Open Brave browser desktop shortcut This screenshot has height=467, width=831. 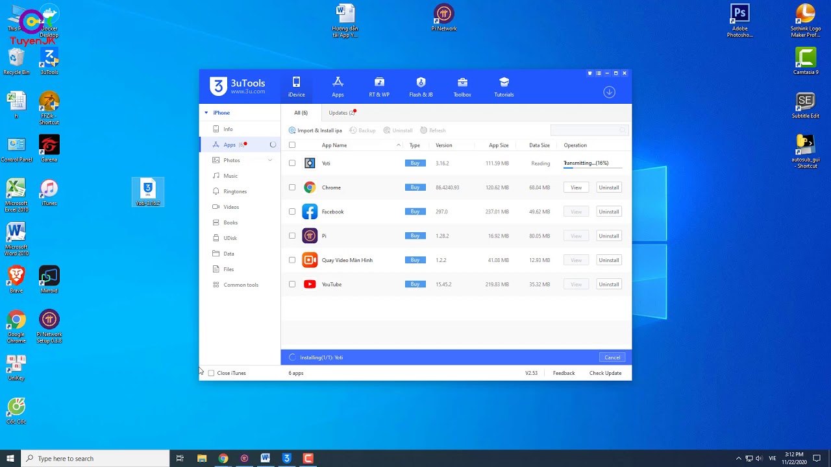tap(16, 280)
